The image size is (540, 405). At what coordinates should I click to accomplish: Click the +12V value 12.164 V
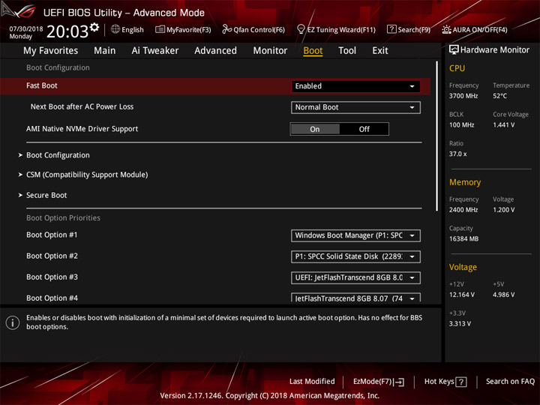click(x=462, y=295)
